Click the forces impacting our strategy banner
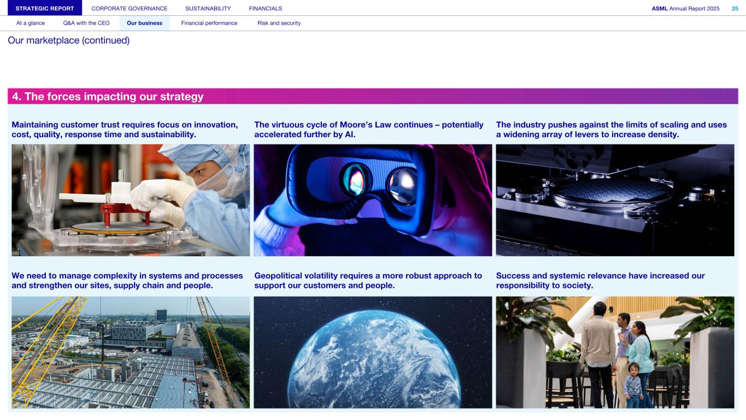 373,97
